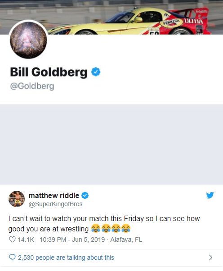Open the Bill Goldberg profile name
223x271 pixels.
pyautogui.click(x=49, y=72)
